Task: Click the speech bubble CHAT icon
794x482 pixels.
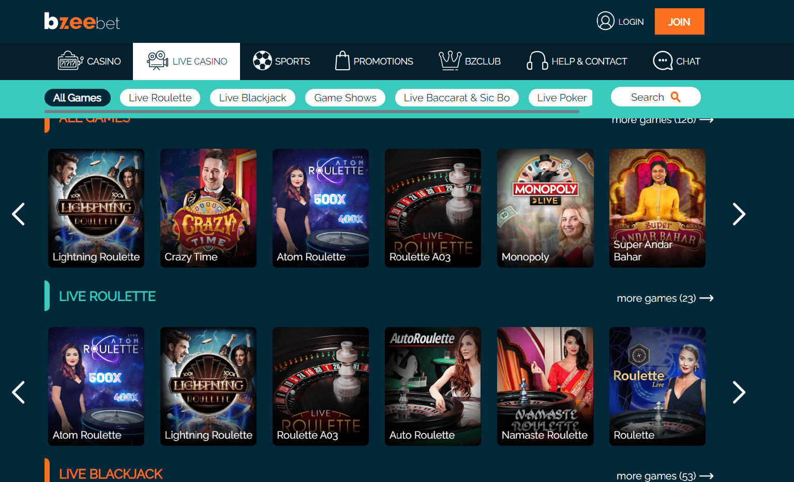Action: click(x=663, y=61)
